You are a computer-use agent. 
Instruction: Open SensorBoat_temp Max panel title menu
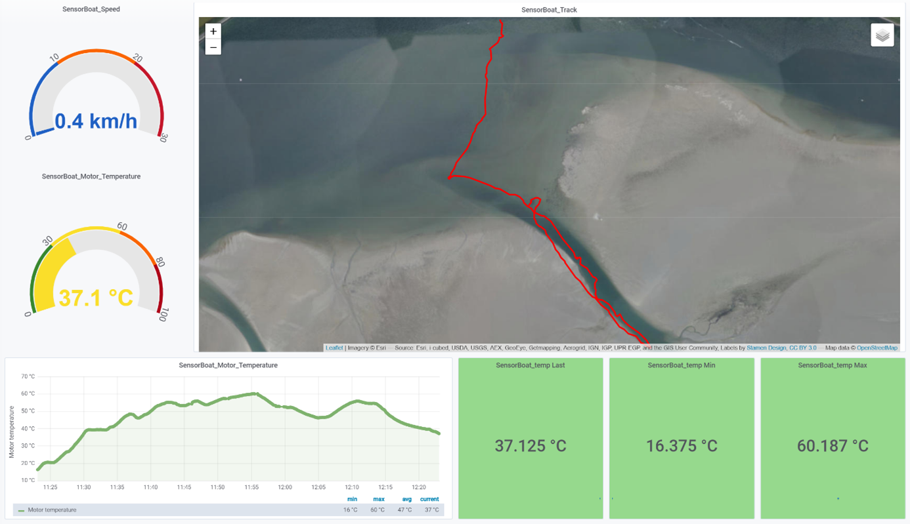click(x=832, y=365)
